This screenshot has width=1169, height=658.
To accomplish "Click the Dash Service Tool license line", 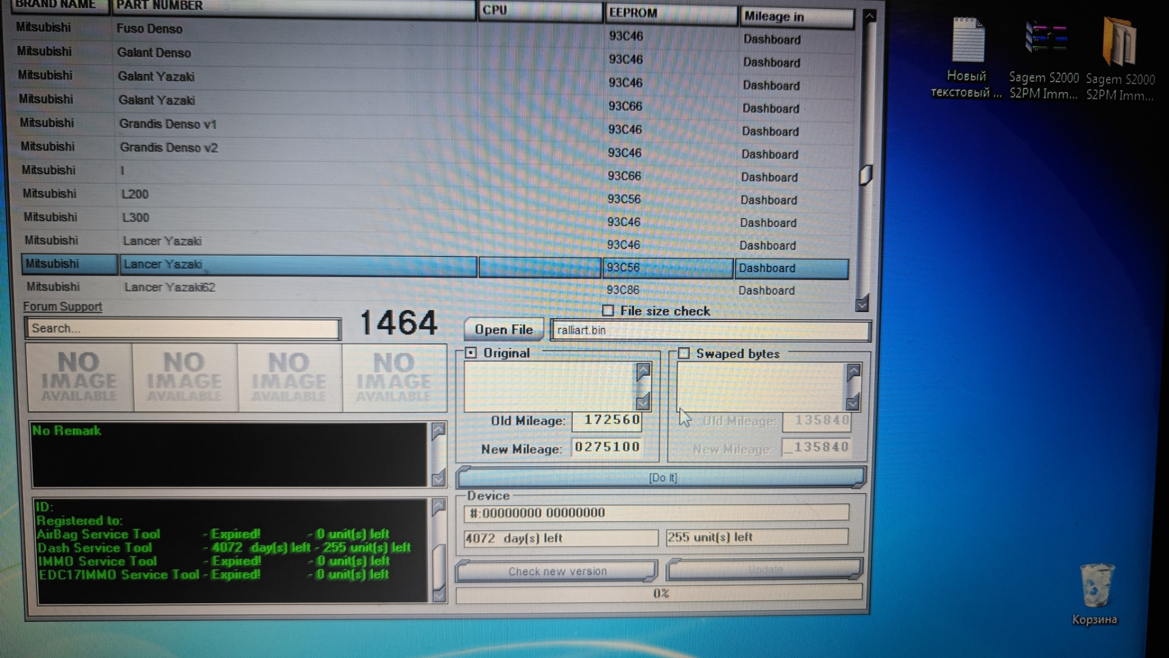I will pyautogui.click(x=224, y=548).
